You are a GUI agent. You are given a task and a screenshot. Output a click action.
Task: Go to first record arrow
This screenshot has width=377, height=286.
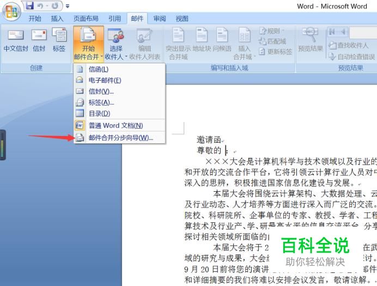[x=332, y=32]
